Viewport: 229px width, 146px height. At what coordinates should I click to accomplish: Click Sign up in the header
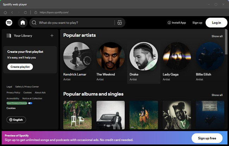click(x=197, y=23)
